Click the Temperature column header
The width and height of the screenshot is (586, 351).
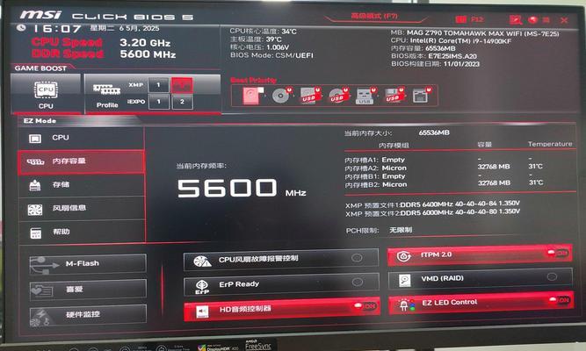550,144
